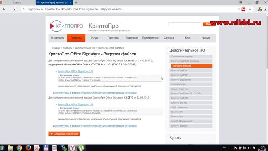Click the address bar with cryptopro.ru
This screenshot has height=151, width=268.
(x=130, y=9)
